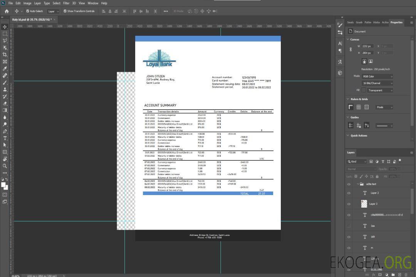This screenshot has width=416, height=277.
Task: Switch to the Actions panel tab
Action: click(385, 22)
